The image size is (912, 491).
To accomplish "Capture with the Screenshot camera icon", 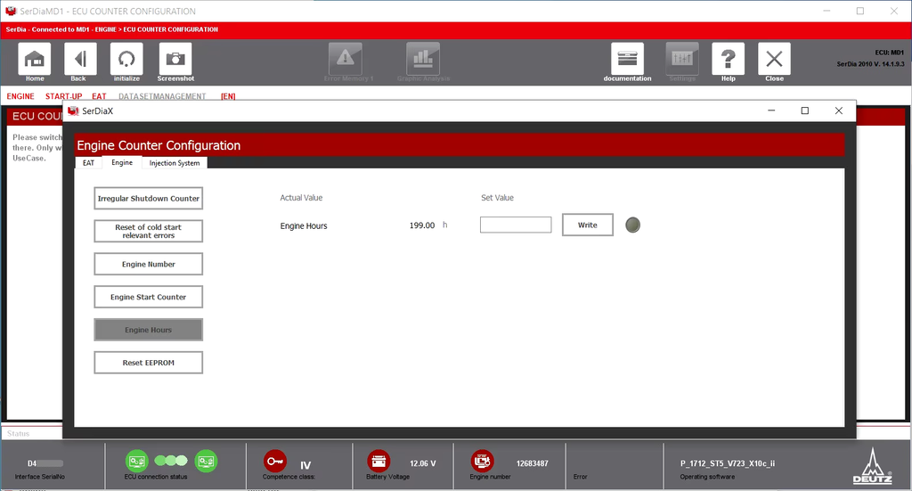I will point(175,60).
